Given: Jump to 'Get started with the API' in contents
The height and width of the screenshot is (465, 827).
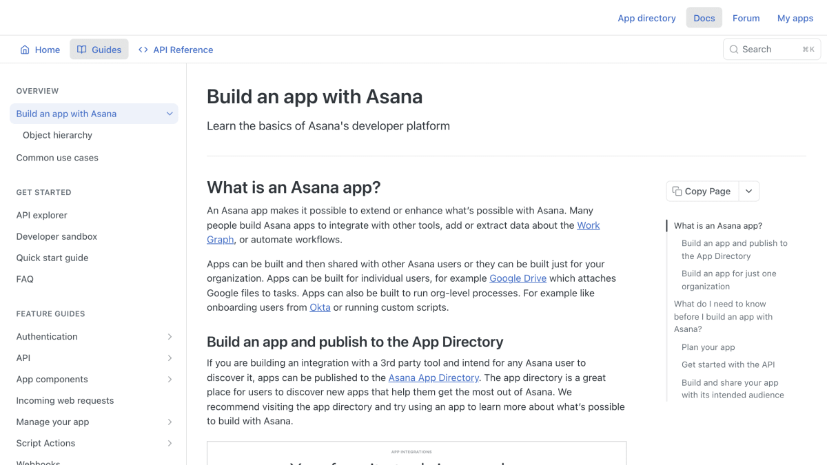Looking at the screenshot, I should pyautogui.click(x=728, y=364).
